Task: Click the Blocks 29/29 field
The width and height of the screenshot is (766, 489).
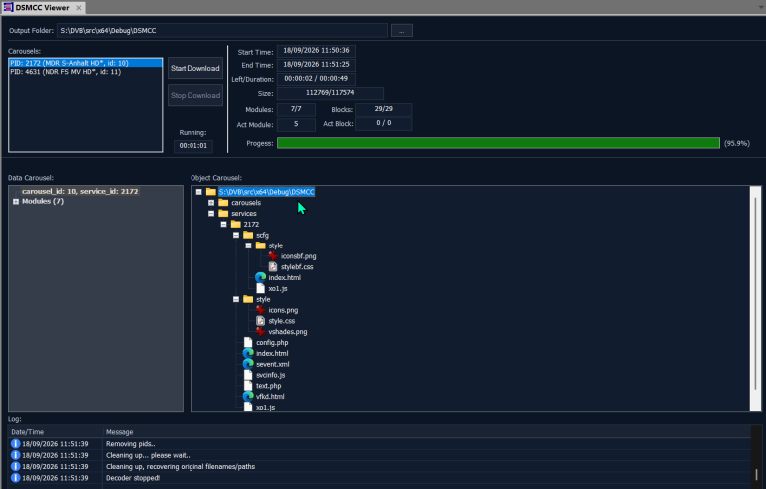Action: (x=383, y=109)
